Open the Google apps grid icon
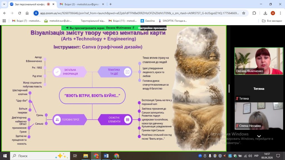This screenshot has width=285, height=160. (4, 21)
